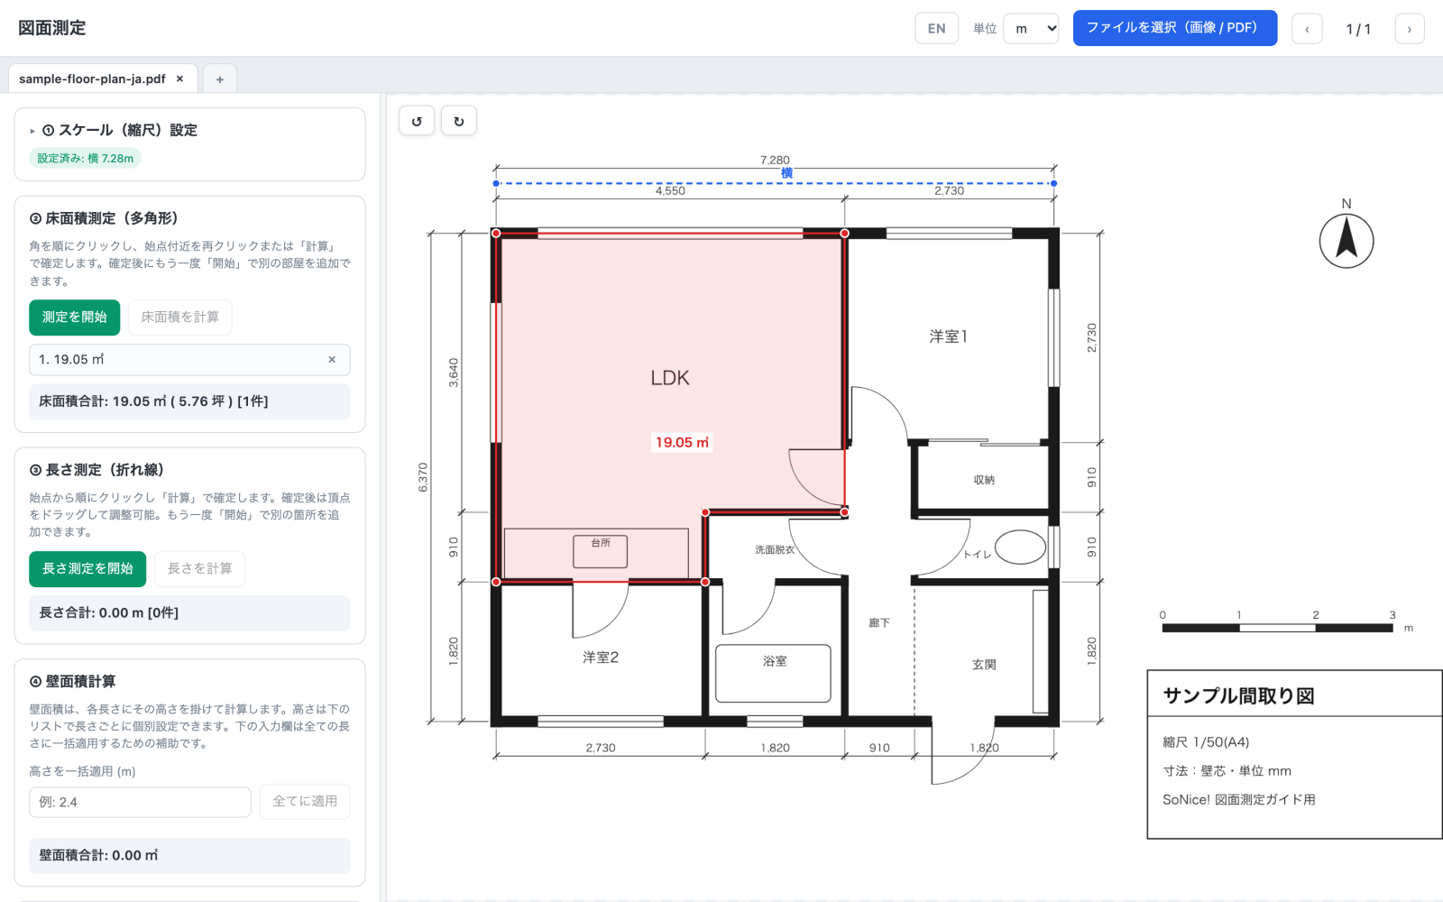The image size is (1443, 902).
Task: Click ファイルを選択（画像 / PDF）button
Action: [x=1175, y=28]
